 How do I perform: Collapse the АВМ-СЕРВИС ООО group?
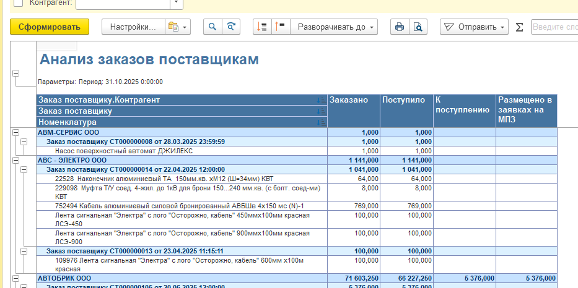15,132
